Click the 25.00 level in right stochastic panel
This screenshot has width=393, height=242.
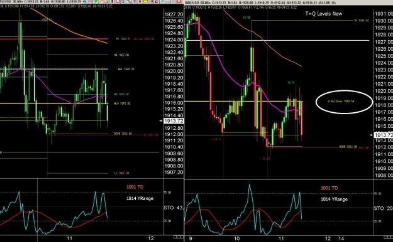click(x=378, y=221)
